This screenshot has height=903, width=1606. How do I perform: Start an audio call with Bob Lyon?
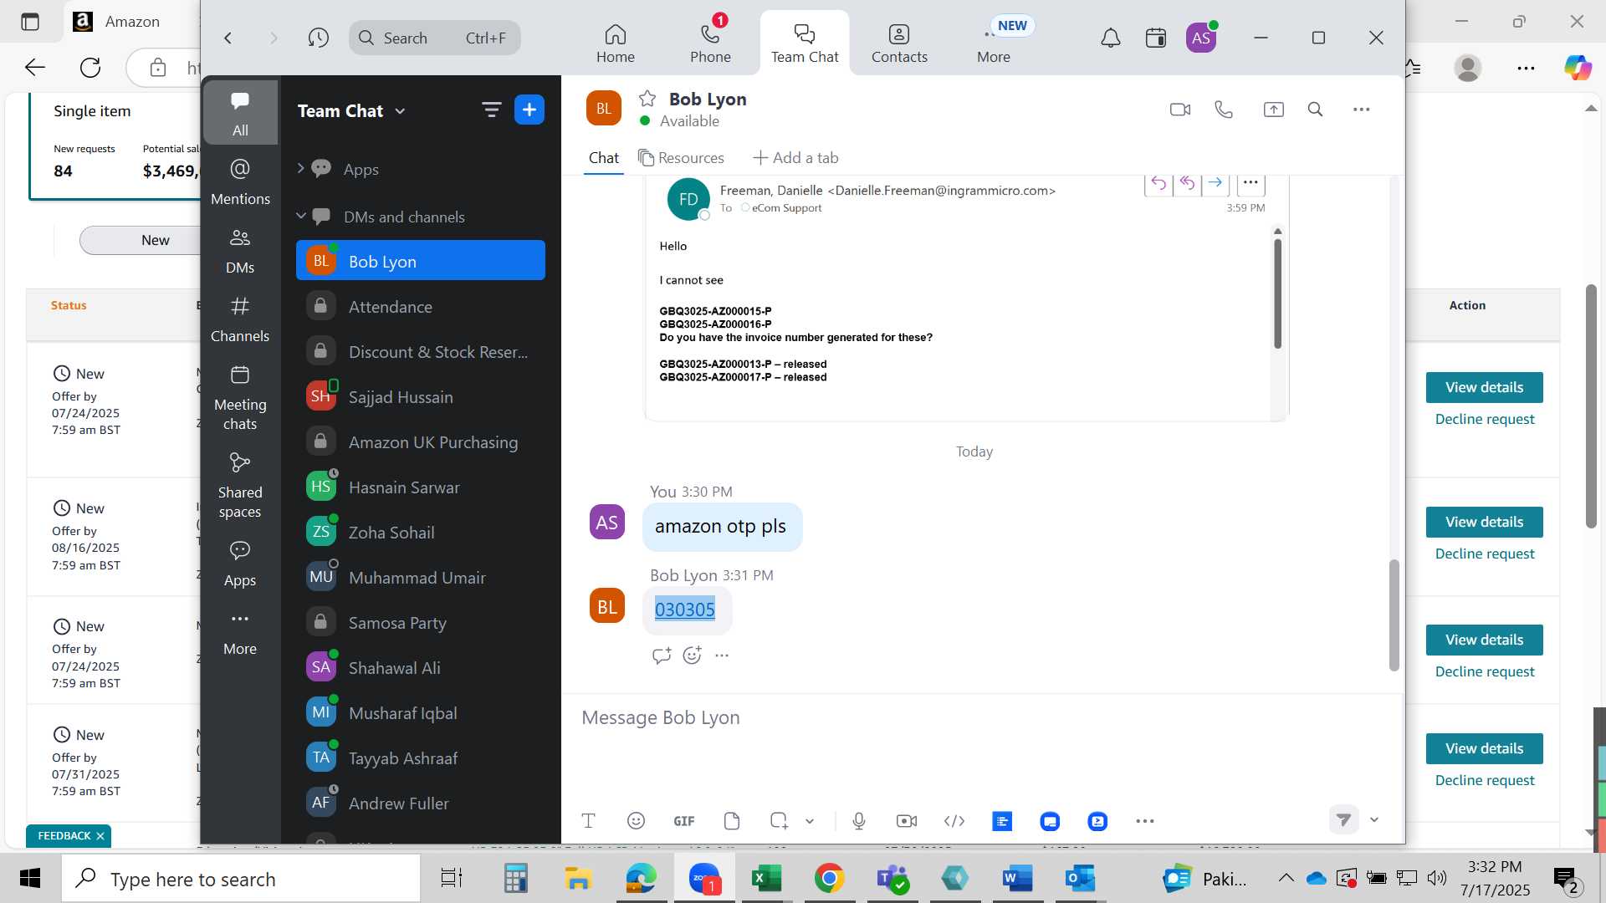point(1224,110)
